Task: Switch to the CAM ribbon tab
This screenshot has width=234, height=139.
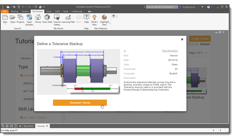Action: point(57,12)
